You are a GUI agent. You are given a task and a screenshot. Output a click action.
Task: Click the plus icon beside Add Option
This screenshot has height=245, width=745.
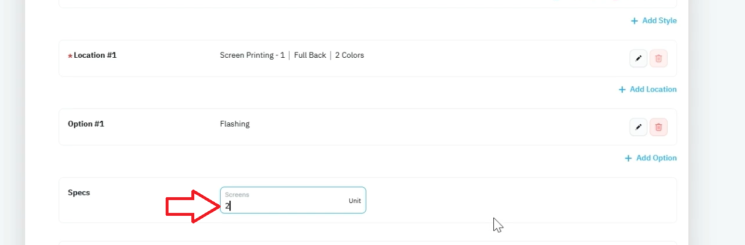629,158
